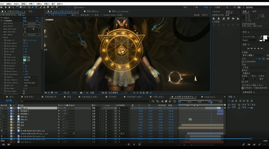
Task: Switch to the Energy Leak 11 timeline tab
Action: [210, 97]
